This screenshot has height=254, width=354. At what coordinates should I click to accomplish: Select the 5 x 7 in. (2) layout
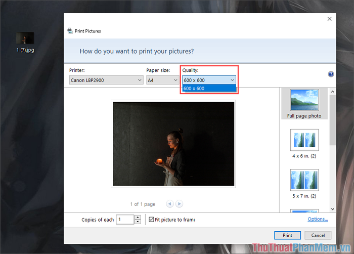point(304,184)
